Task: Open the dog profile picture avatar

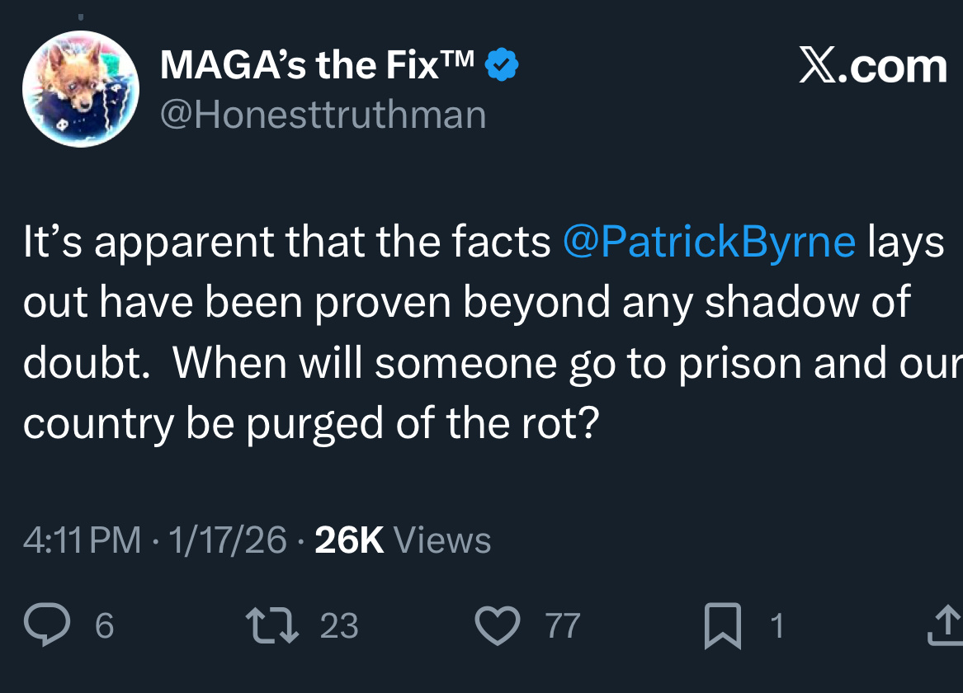Action: [80, 88]
